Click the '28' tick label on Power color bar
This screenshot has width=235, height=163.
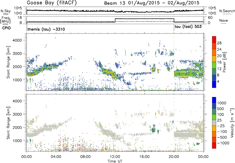(219, 43)
